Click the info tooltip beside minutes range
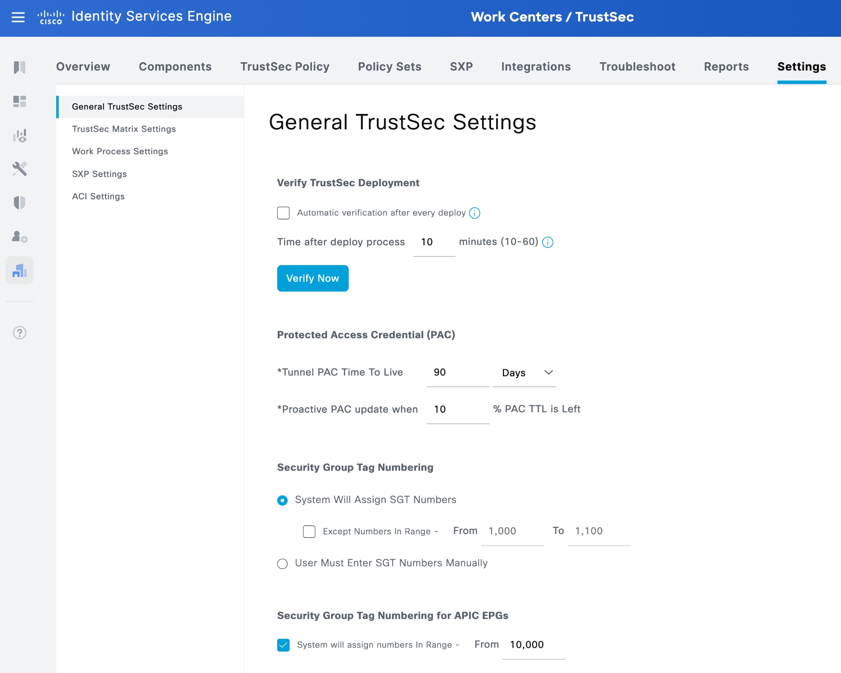 548,242
